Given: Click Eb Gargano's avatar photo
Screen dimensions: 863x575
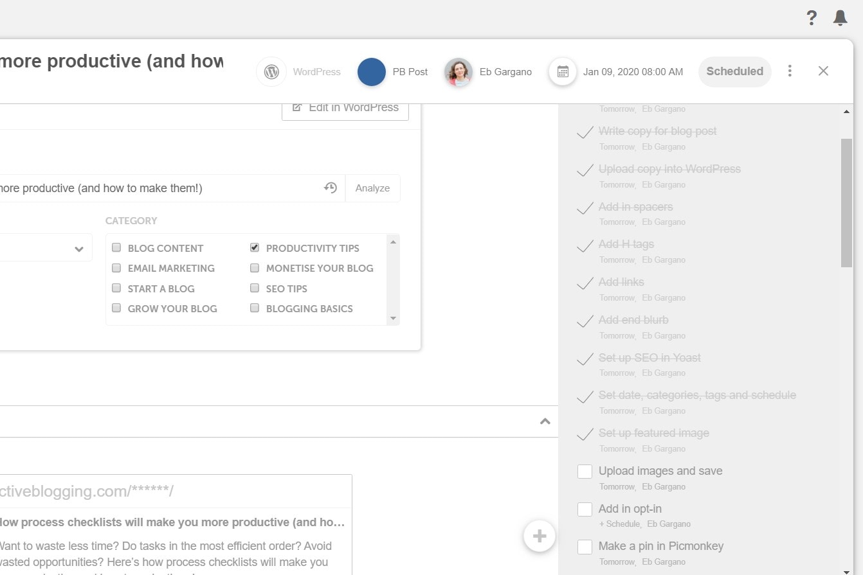Looking at the screenshot, I should pyautogui.click(x=459, y=72).
